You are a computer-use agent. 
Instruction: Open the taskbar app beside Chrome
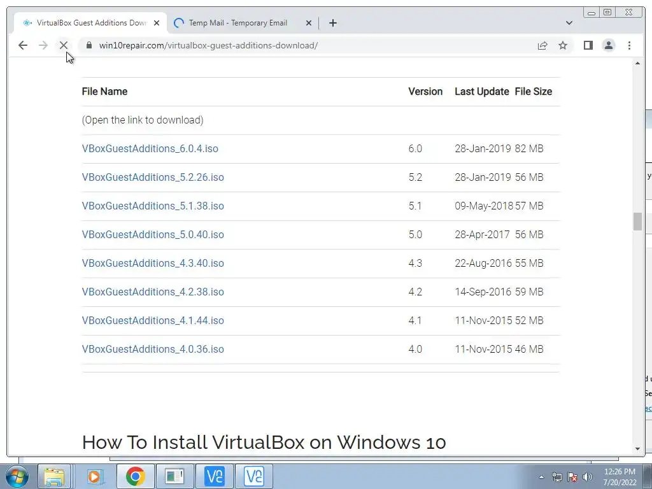tap(174, 476)
